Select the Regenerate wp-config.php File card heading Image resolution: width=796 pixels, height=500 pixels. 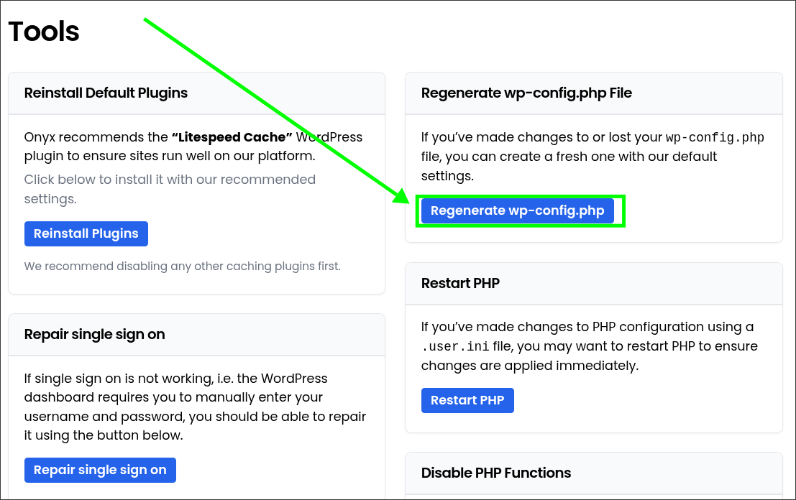526,93
